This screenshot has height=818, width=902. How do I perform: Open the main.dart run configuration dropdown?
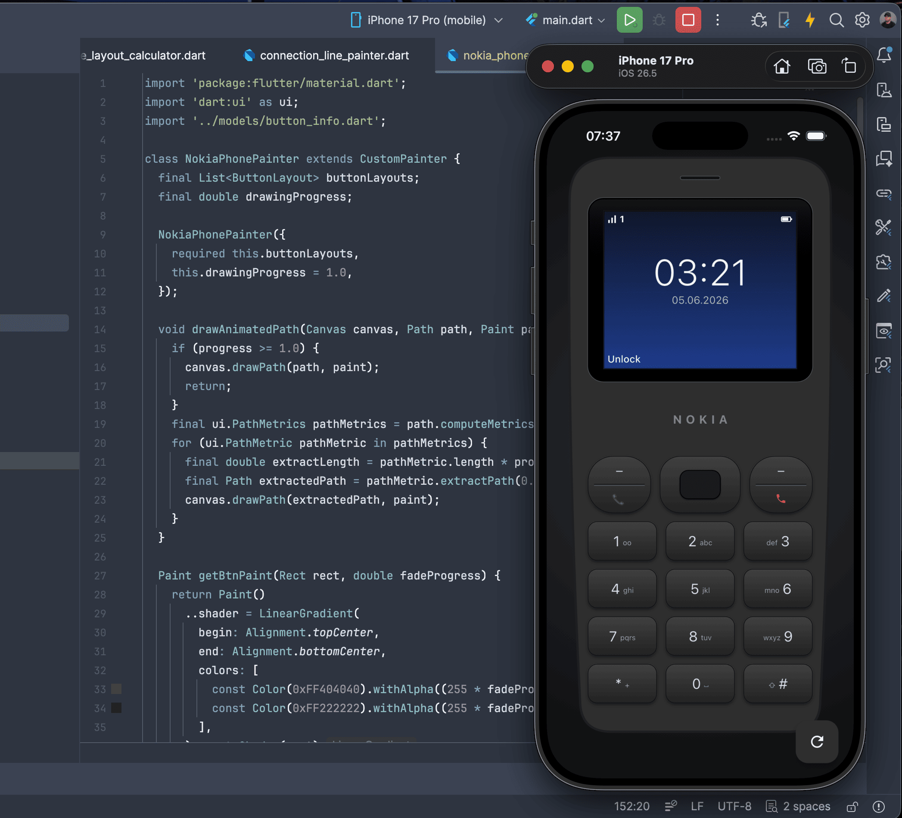[565, 20]
